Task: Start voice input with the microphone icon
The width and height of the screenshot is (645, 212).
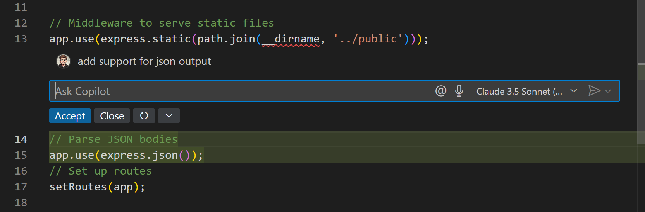Action: click(459, 91)
